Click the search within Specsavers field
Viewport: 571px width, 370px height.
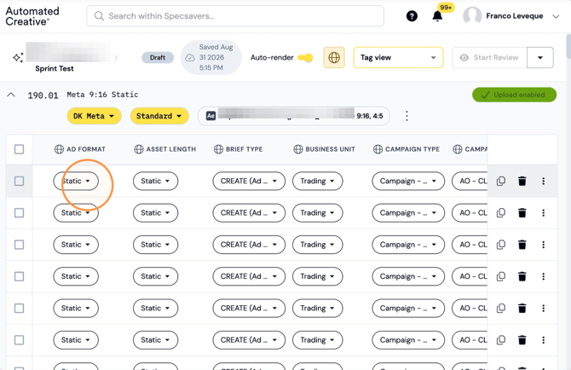click(x=235, y=16)
